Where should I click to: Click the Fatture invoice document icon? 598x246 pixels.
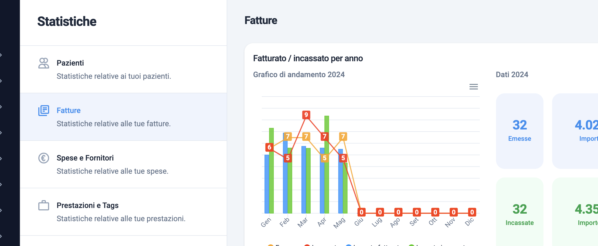[43, 111]
